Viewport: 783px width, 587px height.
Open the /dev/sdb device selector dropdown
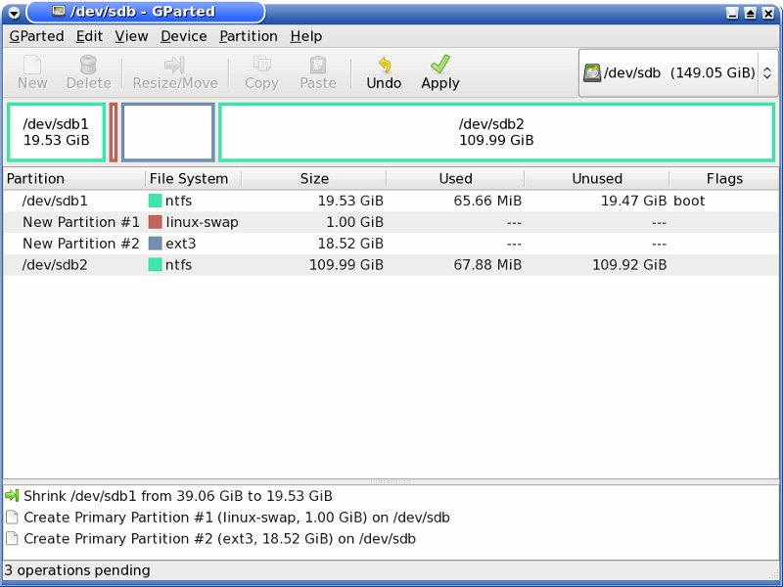pyautogui.click(x=676, y=73)
